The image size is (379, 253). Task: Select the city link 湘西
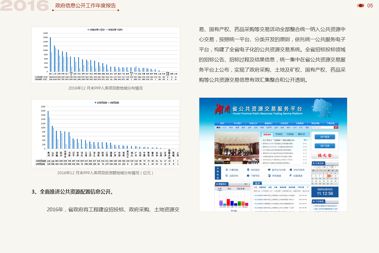(307, 127)
